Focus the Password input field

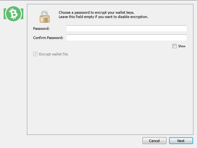(x=126, y=29)
